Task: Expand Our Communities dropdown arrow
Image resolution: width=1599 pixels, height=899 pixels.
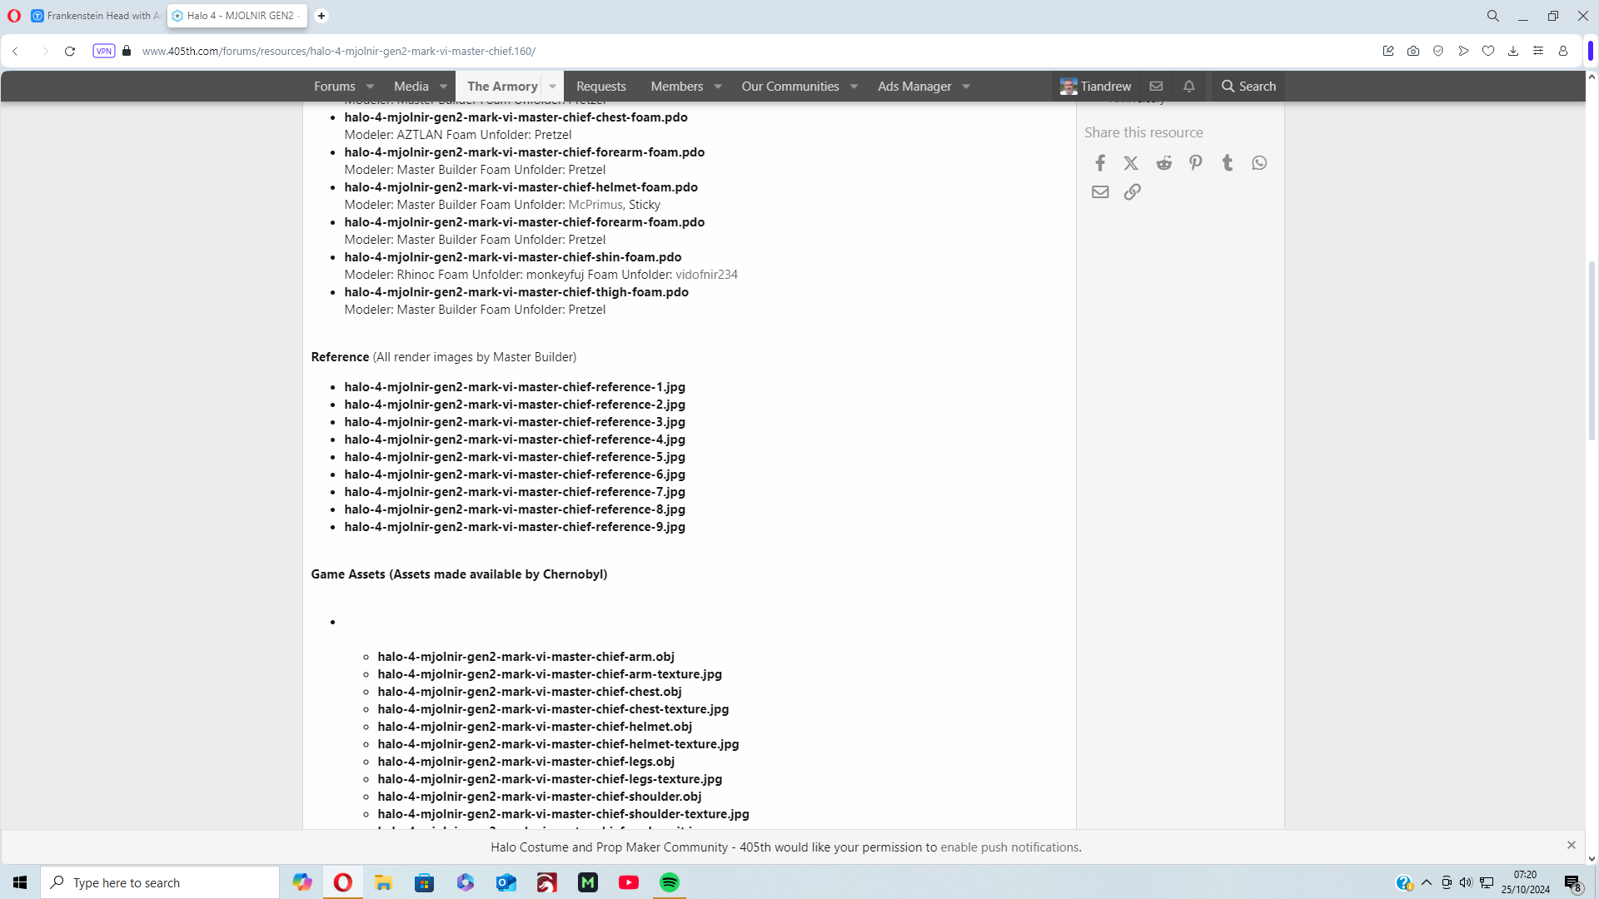Action: click(854, 87)
